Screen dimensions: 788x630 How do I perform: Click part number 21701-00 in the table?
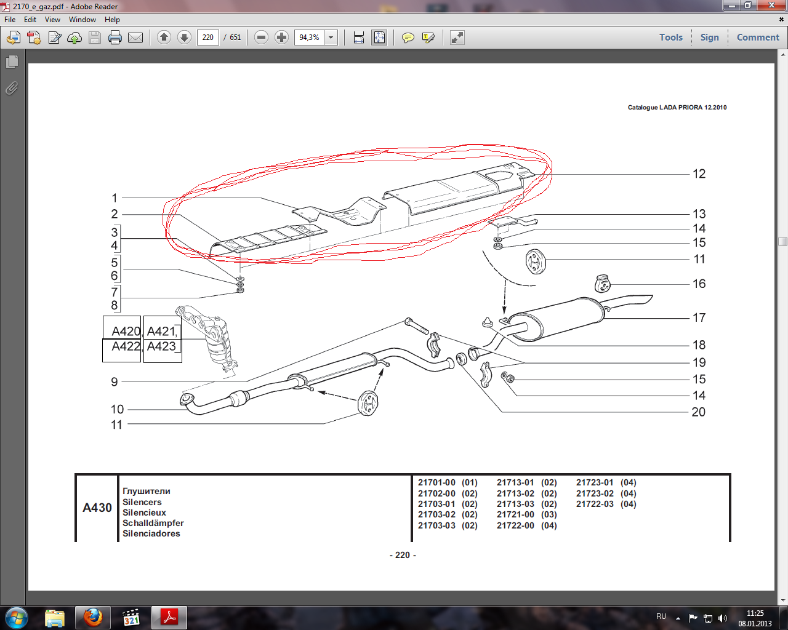coord(436,483)
